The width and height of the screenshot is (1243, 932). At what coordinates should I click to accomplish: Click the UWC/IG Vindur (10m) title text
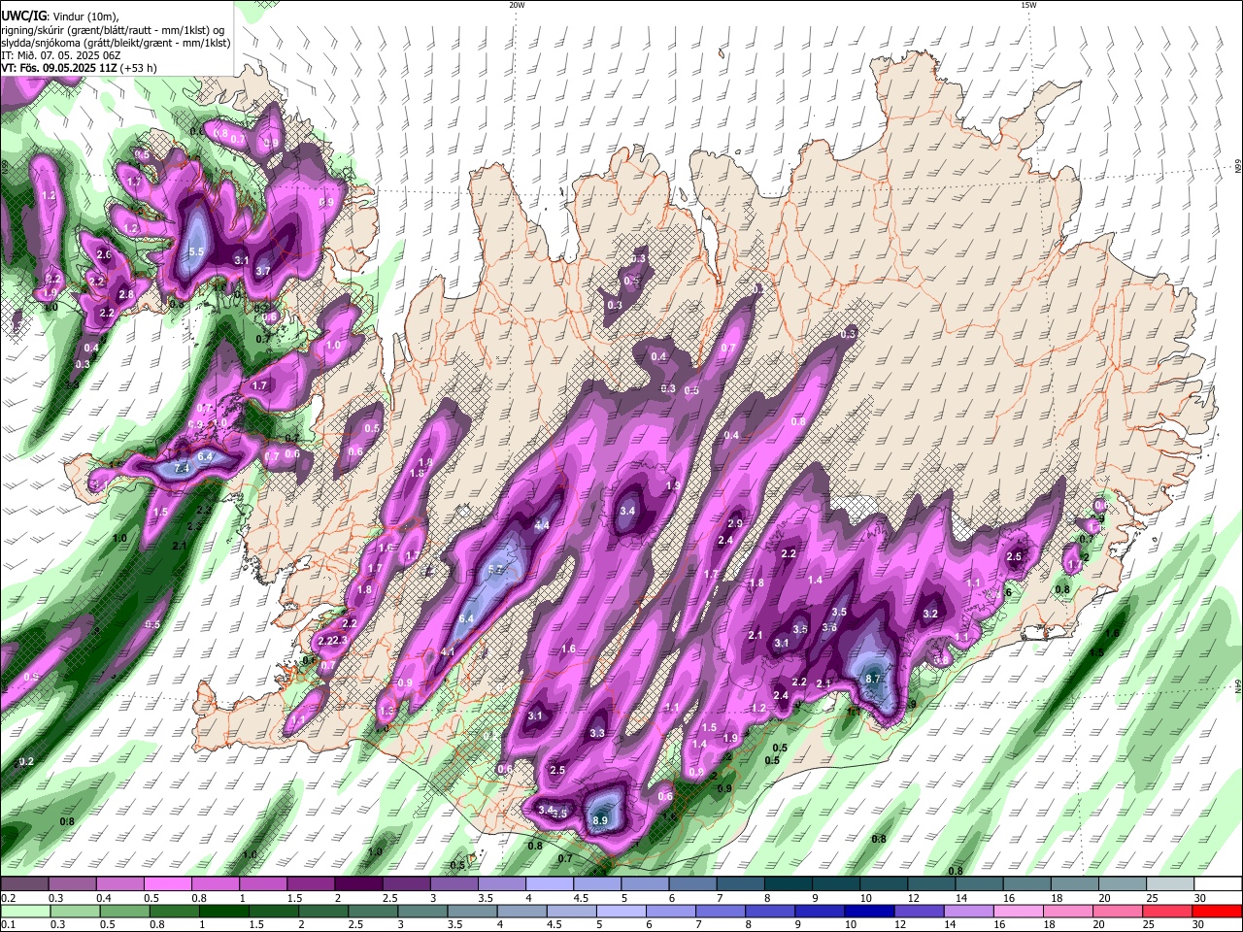click(x=60, y=17)
